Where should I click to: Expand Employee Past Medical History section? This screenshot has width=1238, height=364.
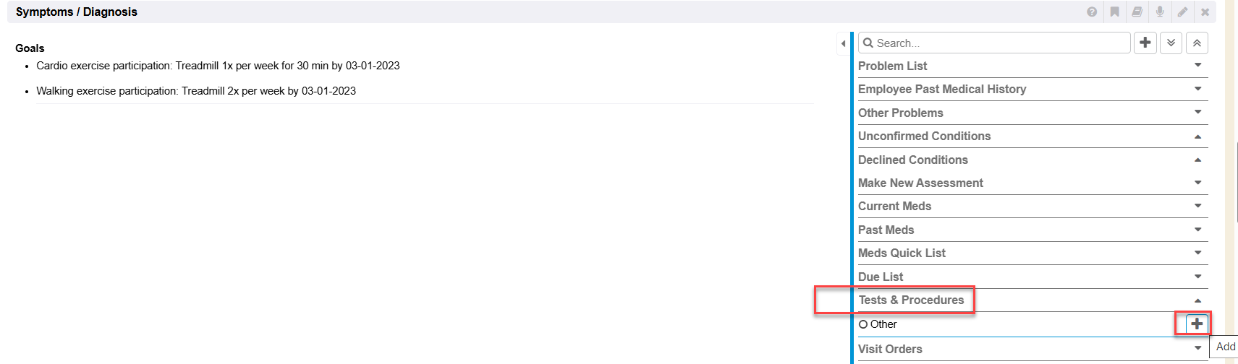(1197, 89)
